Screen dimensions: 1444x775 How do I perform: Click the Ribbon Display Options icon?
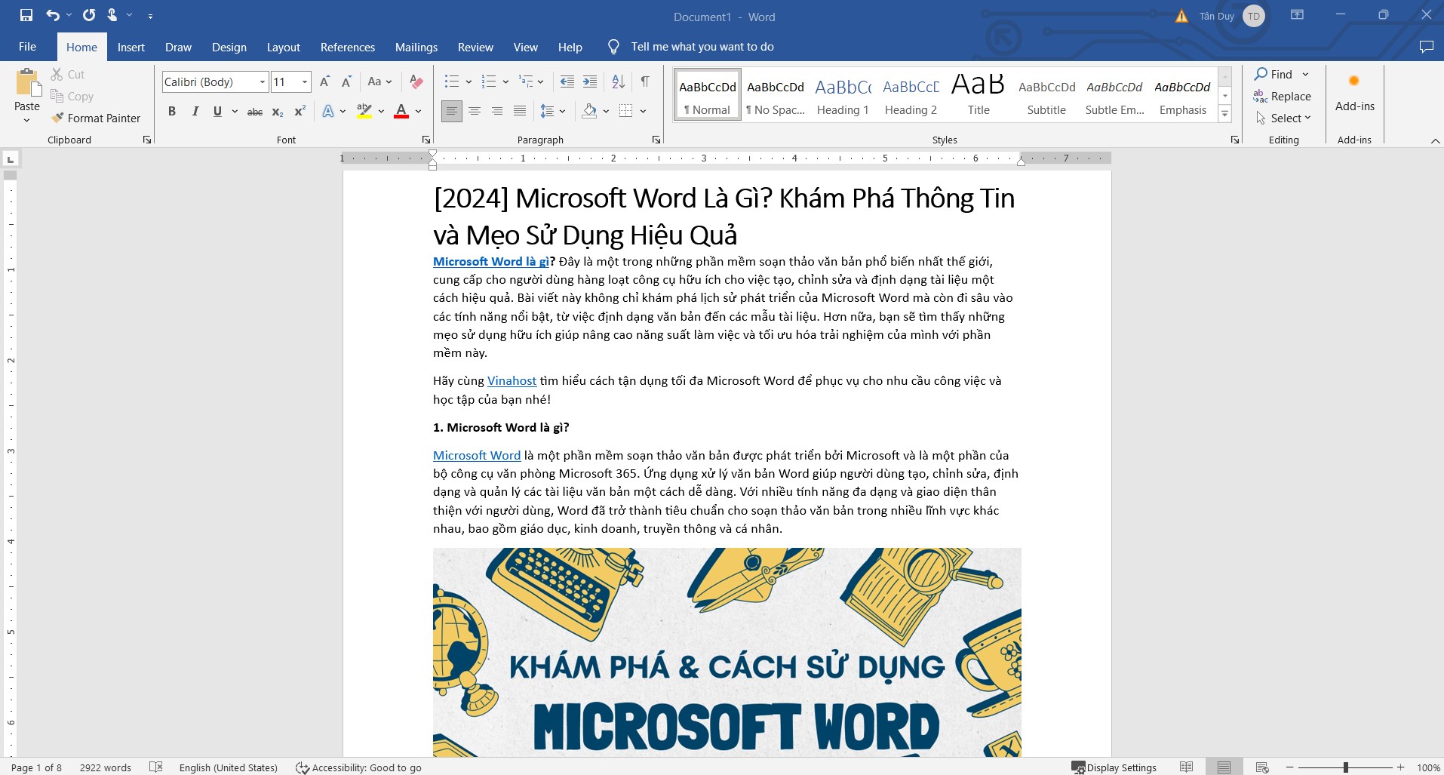1297,15
